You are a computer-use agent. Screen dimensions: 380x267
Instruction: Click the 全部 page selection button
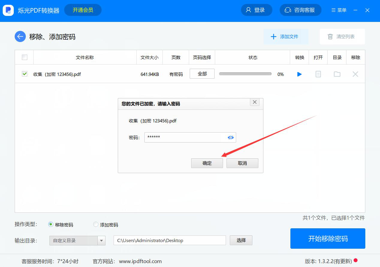pos(202,74)
